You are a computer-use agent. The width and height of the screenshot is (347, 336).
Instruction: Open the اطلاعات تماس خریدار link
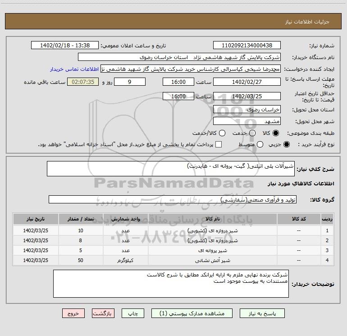(74, 69)
